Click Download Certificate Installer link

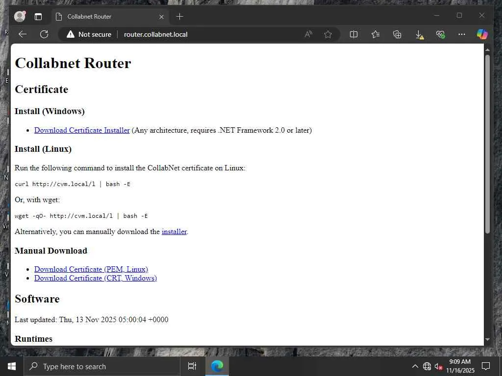point(82,130)
